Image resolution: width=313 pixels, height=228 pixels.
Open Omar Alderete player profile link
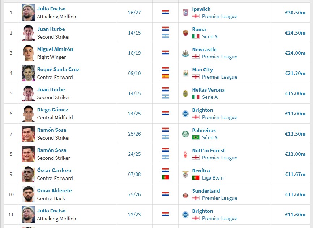(54, 190)
